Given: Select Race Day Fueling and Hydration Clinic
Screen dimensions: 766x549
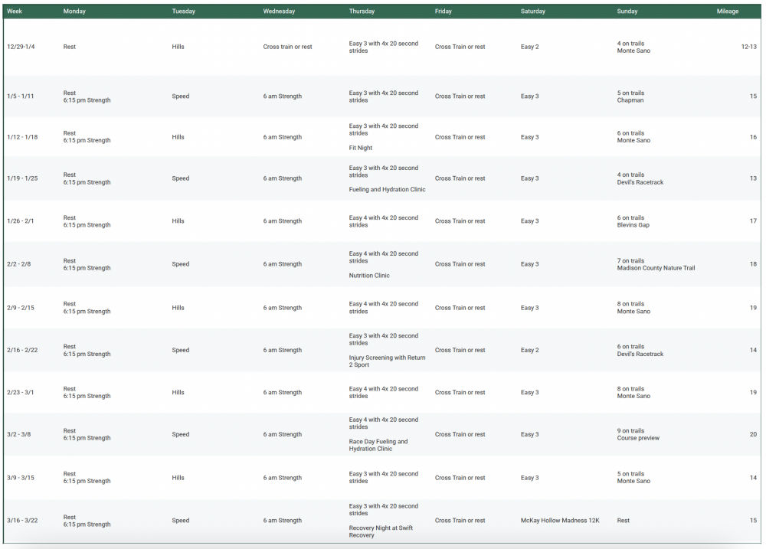Looking at the screenshot, I should coord(378,445).
